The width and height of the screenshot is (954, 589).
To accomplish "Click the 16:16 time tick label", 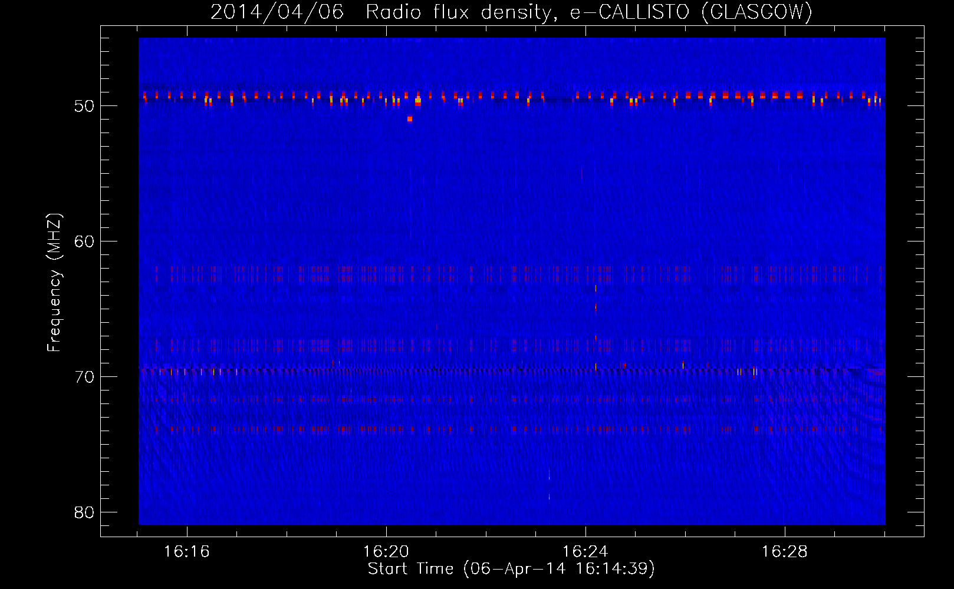I will [x=186, y=551].
